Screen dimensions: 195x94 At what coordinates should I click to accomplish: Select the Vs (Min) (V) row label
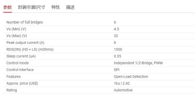click(16, 29)
